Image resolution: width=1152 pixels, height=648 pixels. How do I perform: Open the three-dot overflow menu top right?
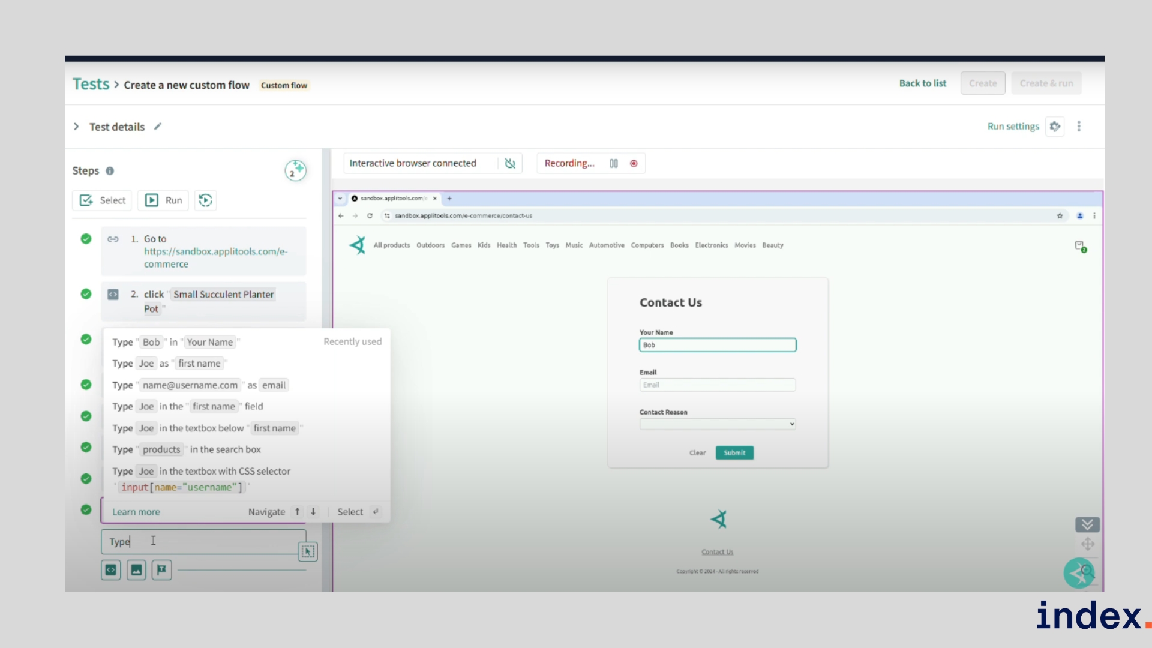(x=1079, y=126)
